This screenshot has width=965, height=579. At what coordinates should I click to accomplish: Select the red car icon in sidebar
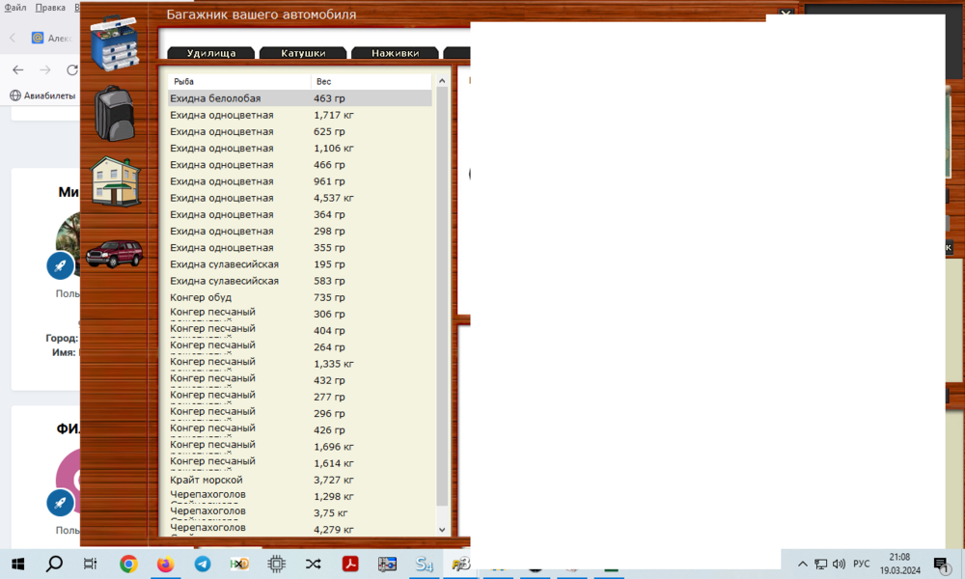[x=115, y=254]
